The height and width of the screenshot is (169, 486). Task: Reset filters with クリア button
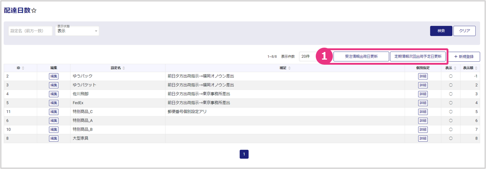464,31
